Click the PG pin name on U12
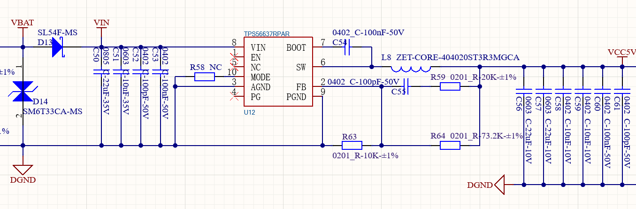Screen dimensions: 636x209 pyautogui.click(x=256, y=97)
